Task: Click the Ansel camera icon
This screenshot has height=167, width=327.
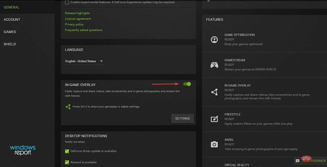Action: [x=214, y=144]
